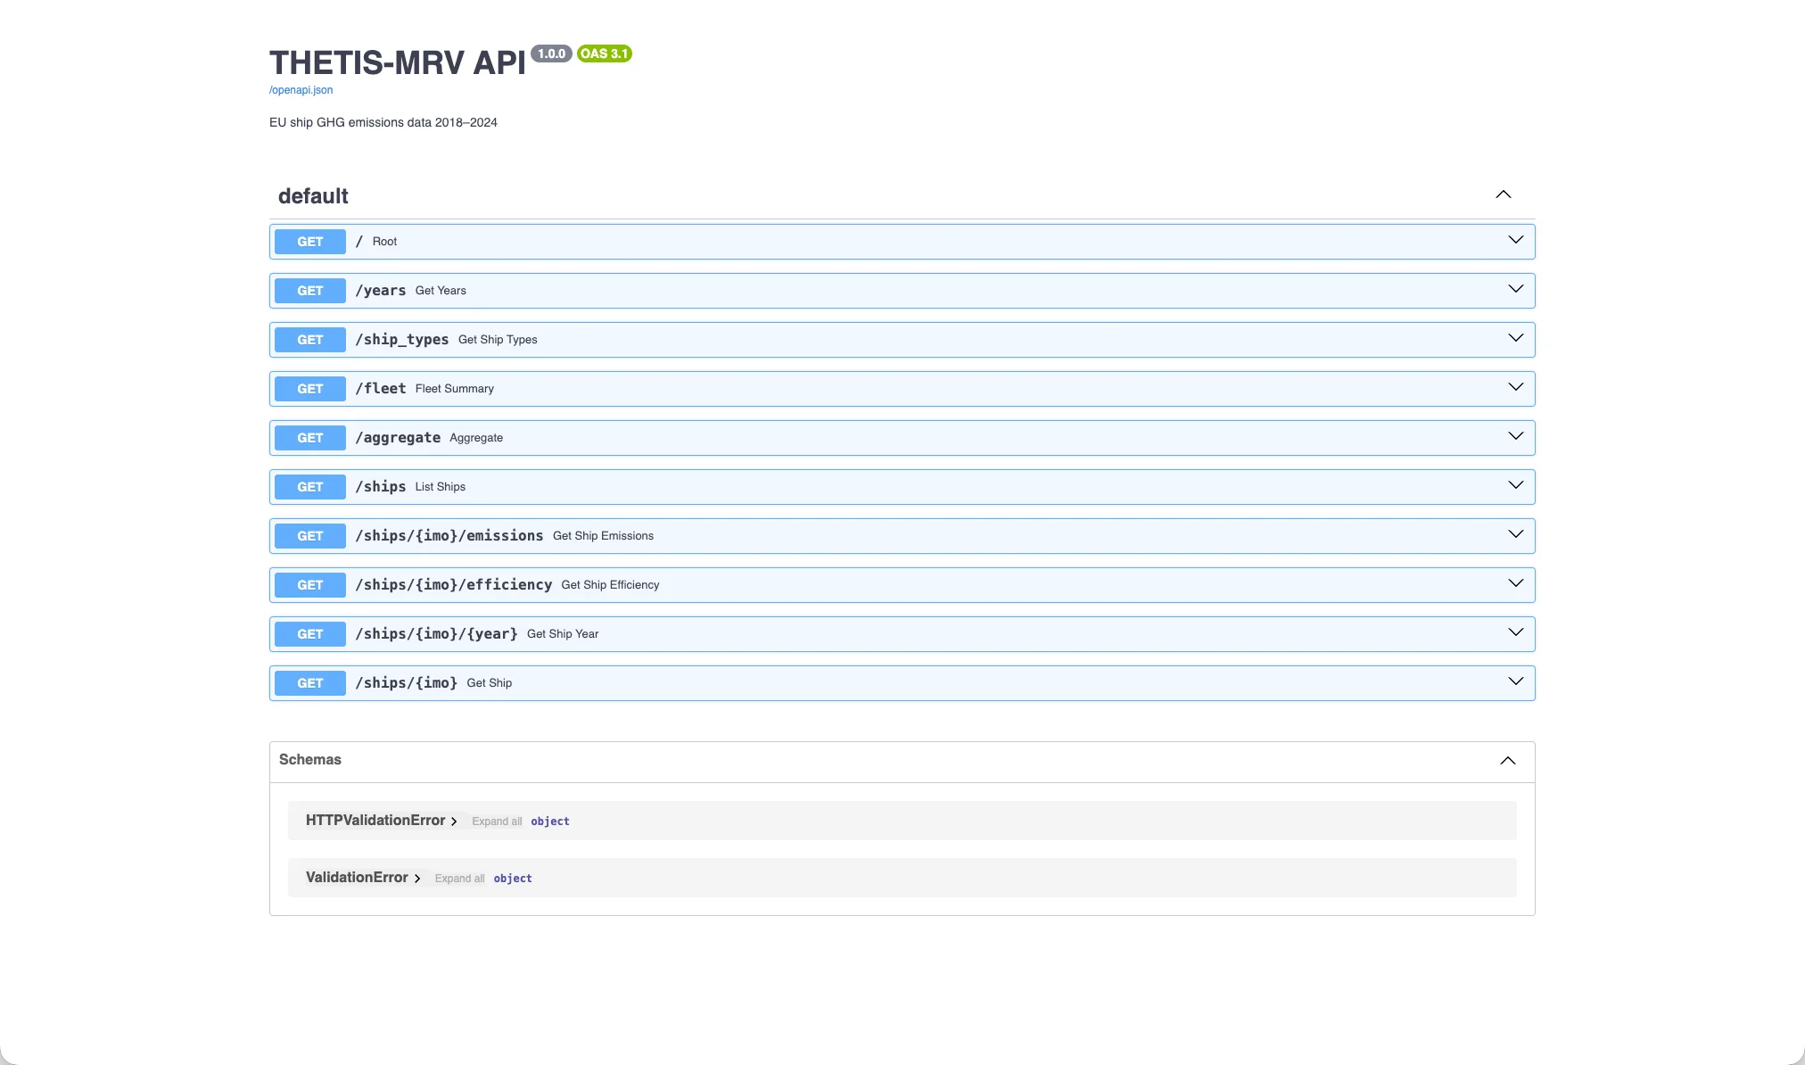Click the /aggregate row chevron icon

1515,436
